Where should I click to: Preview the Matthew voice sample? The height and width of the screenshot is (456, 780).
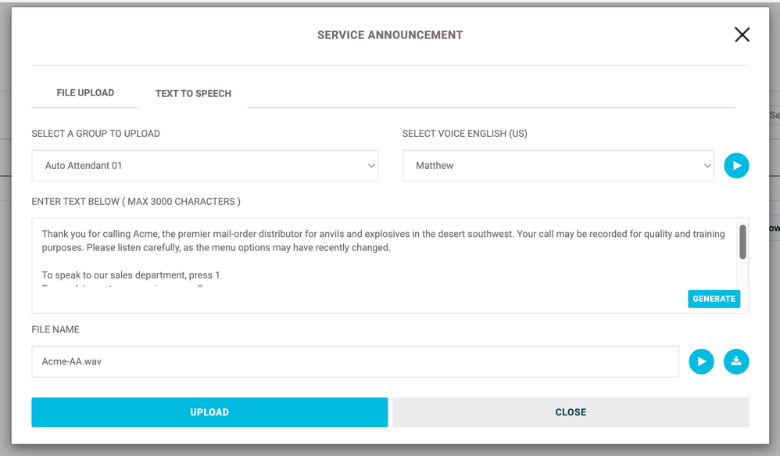[x=736, y=165]
